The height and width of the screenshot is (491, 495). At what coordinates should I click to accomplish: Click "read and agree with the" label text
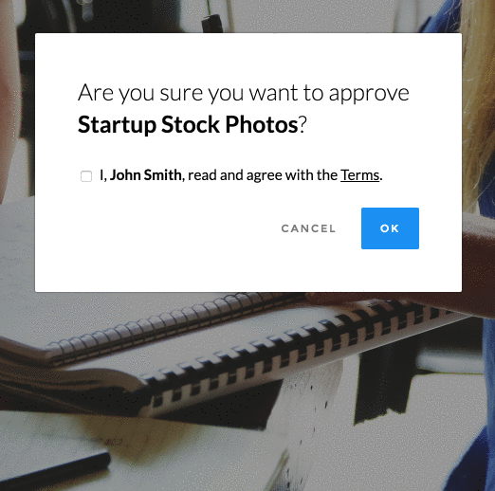click(x=263, y=175)
